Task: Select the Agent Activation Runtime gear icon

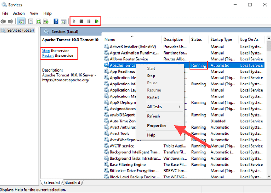Action: click(x=106, y=53)
